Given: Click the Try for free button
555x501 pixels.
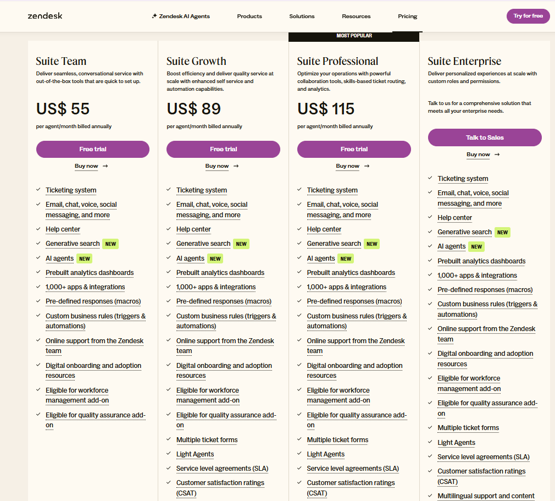Looking at the screenshot, I should (x=528, y=16).
